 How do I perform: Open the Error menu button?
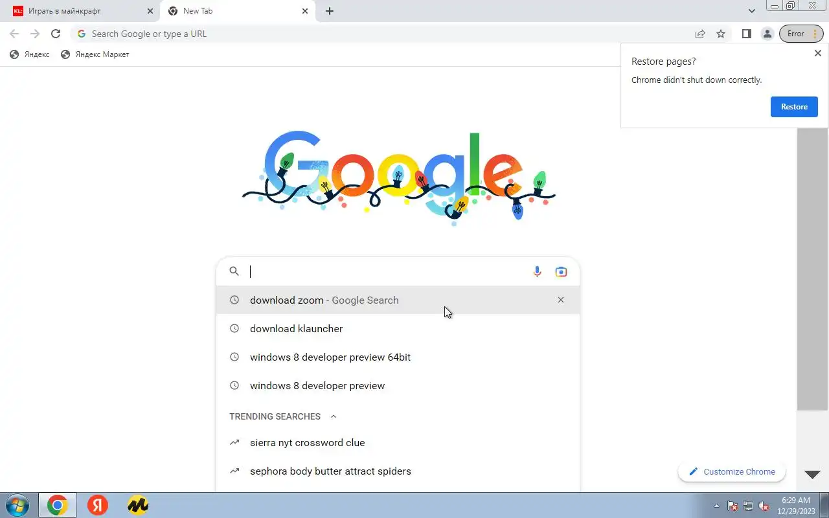802,34
